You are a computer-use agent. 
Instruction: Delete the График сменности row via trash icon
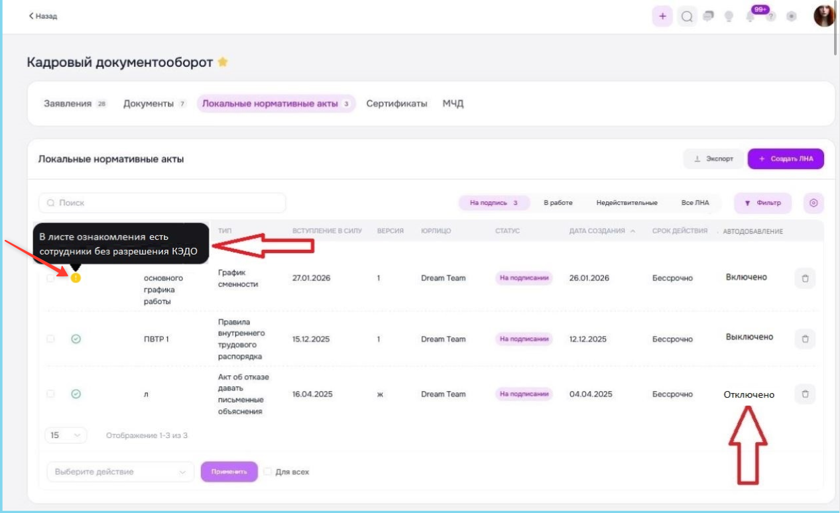tap(805, 278)
